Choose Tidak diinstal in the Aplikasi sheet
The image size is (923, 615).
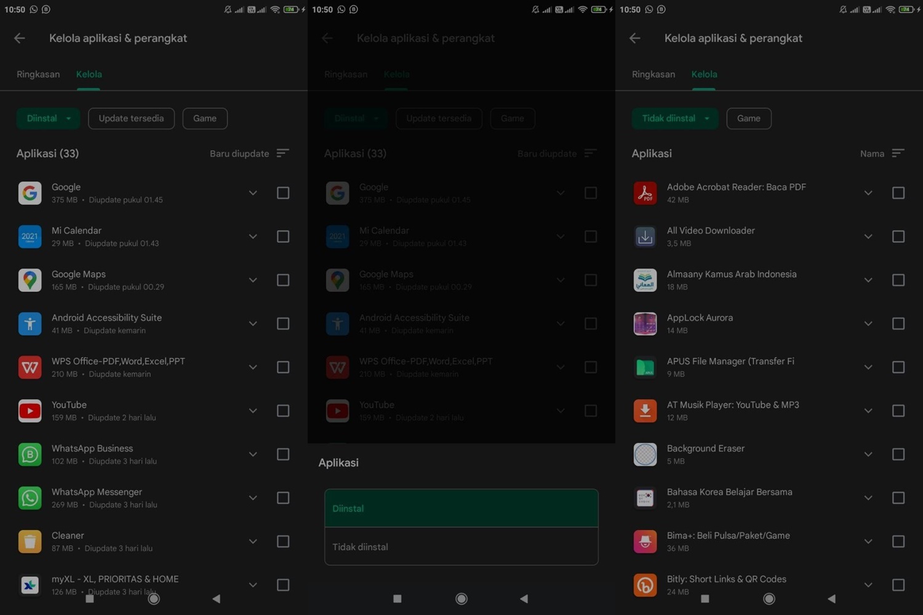(x=461, y=547)
